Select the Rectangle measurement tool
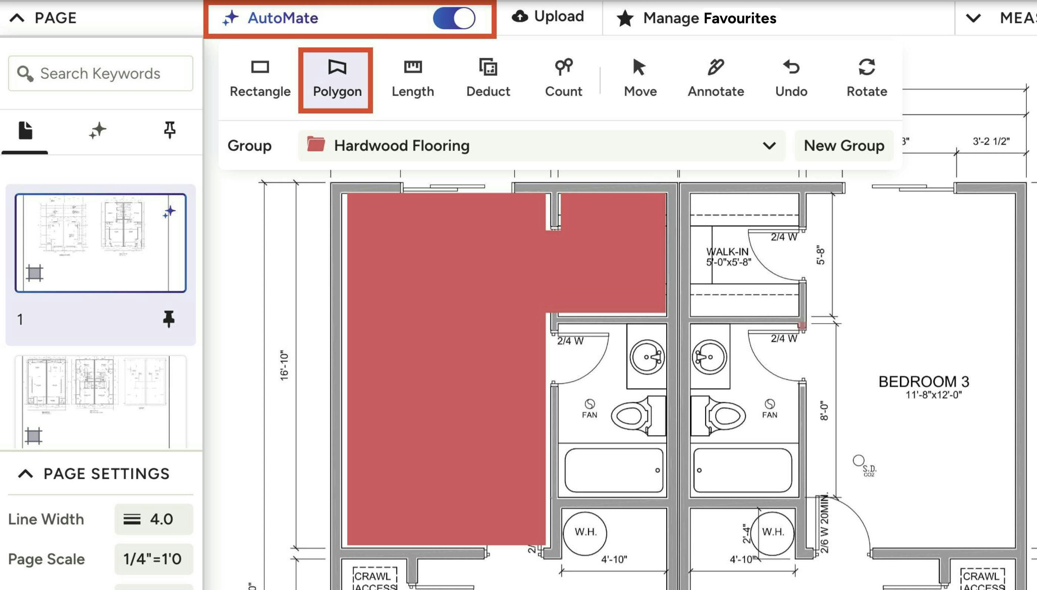This screenshot has width=1037, height=590. pyautogui.click(x=260, y=78)
